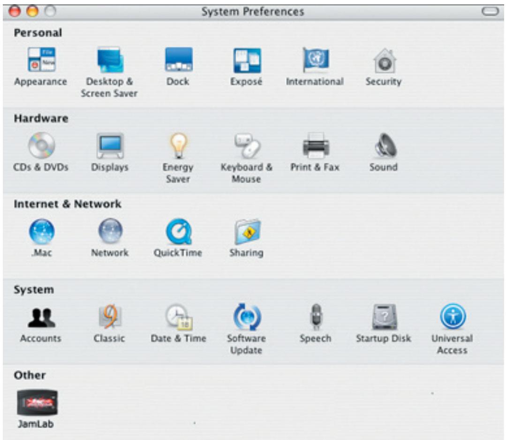The width and height of the screenshot is (506, 440).
Task: Open Accounts preferences
Action: [x=41, y=317]
